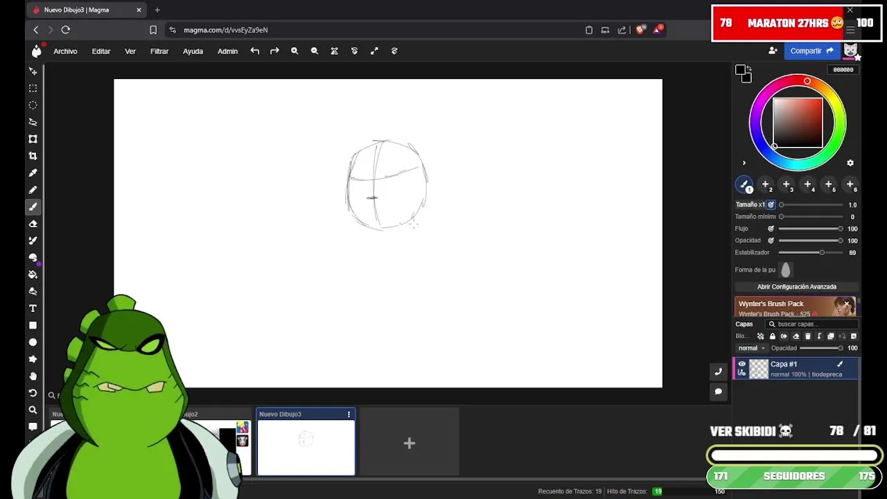This screenshot has height=499, width=887.
Task: Select the rectangle shape tool
Action: tap(33, 325)
